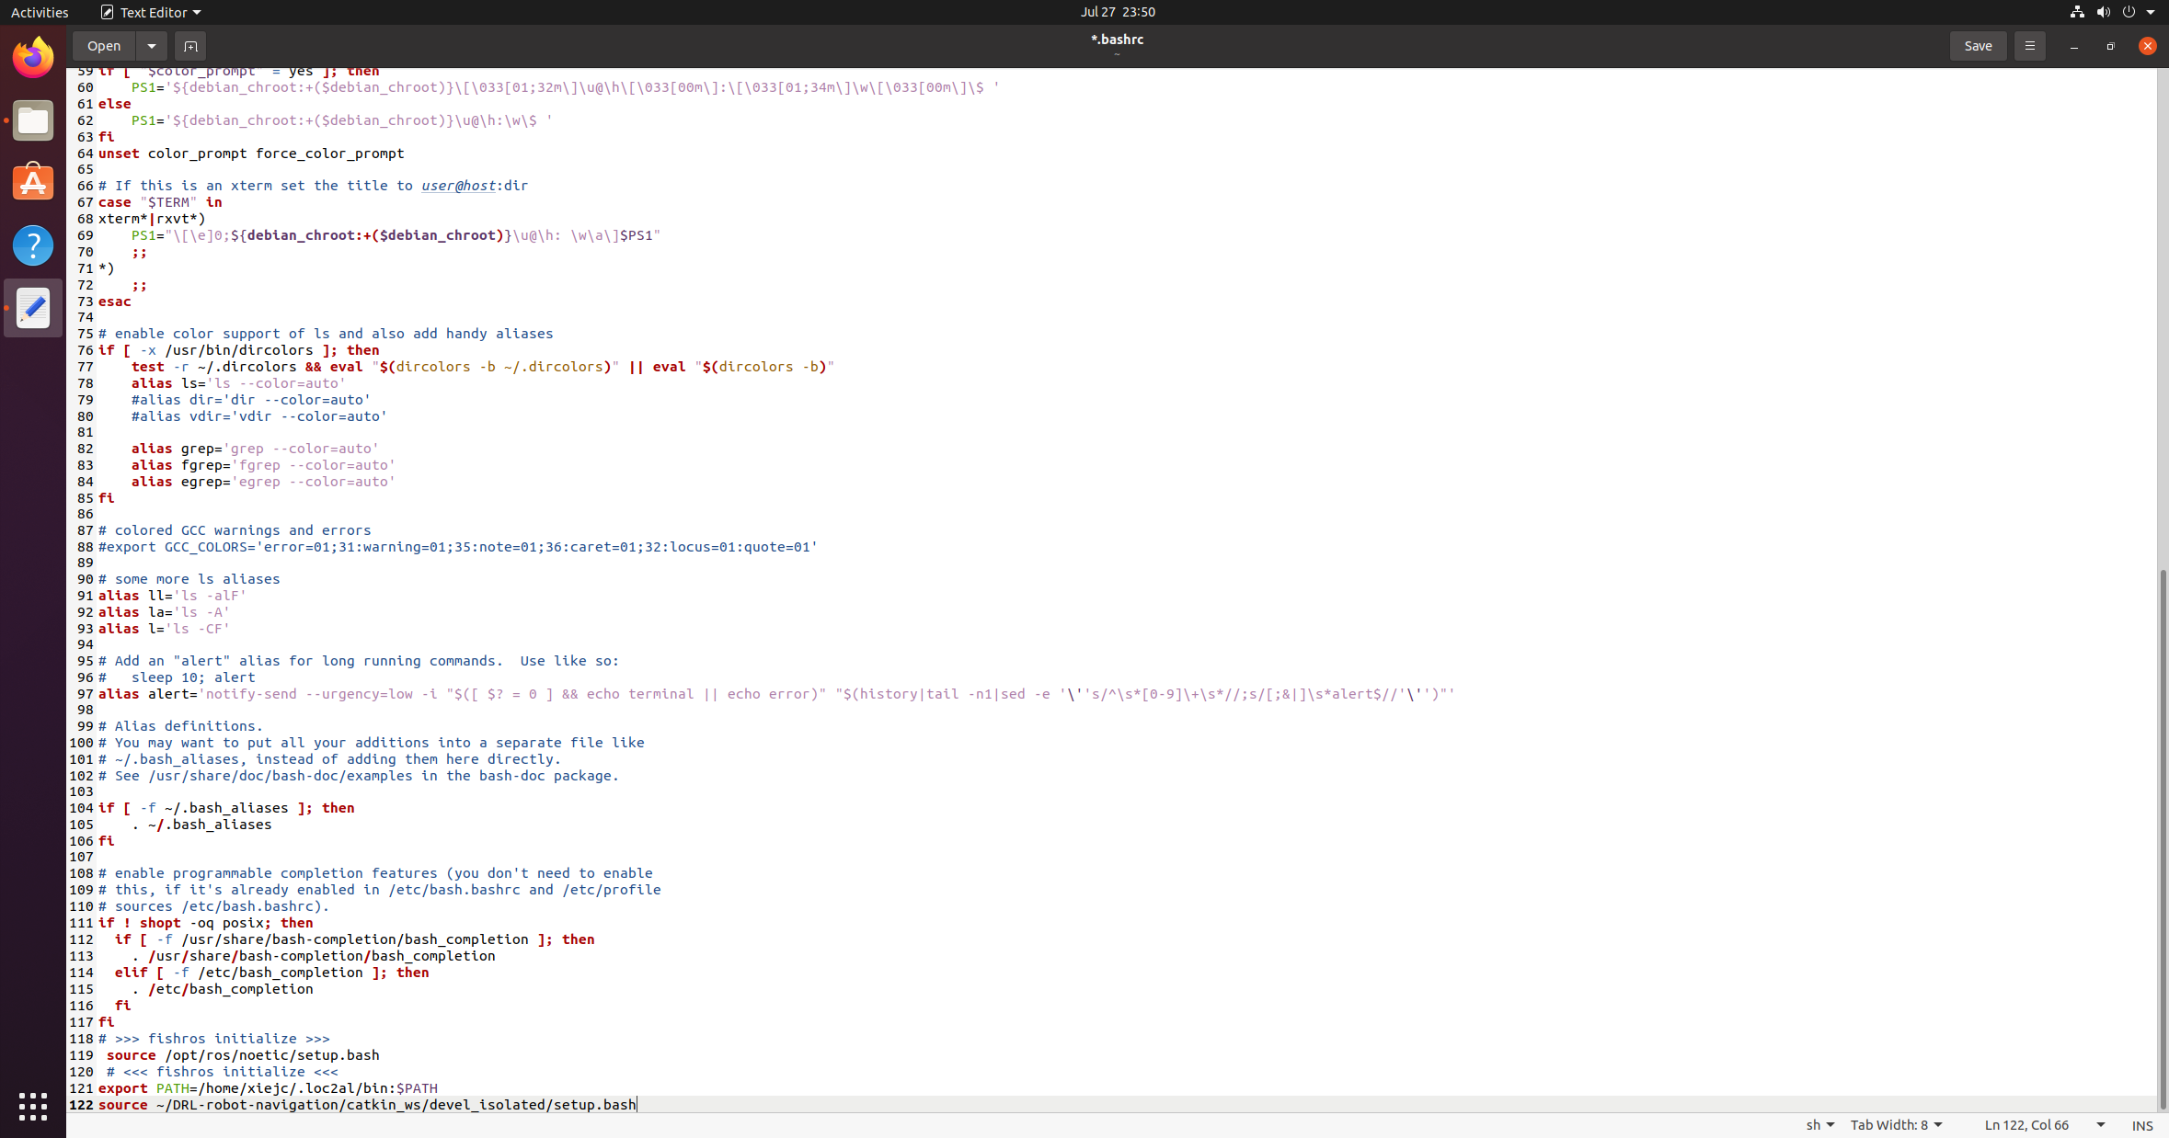Click the network icon in the top bar

click(2076, 12)
